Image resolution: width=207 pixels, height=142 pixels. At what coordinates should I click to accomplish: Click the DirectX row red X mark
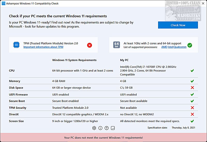192,114
